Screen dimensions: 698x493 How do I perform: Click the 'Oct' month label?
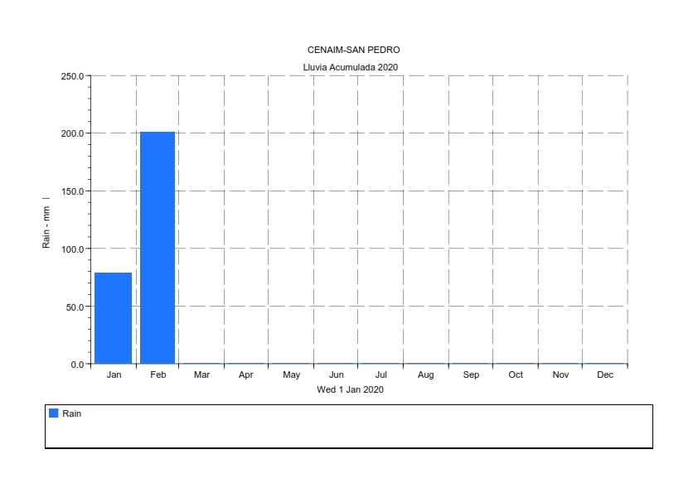[x=516, y=375]
